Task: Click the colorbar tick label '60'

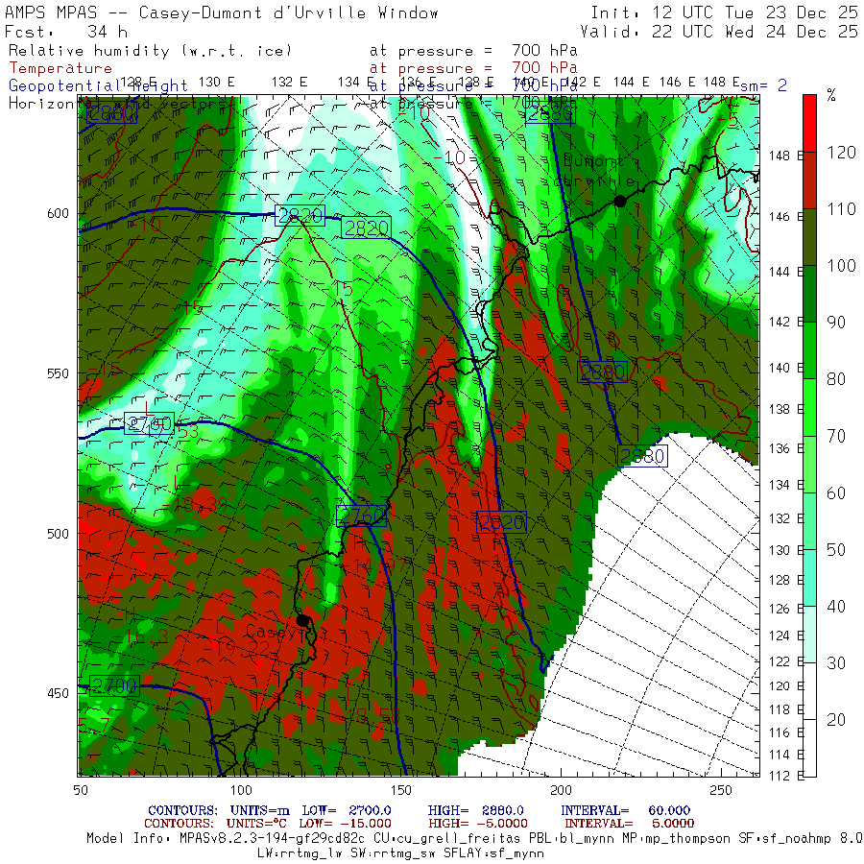Action: click(836, 492)
